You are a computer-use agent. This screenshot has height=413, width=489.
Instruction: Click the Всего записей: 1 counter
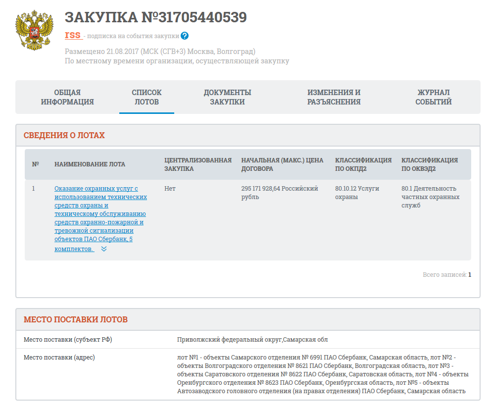point(447,274)
